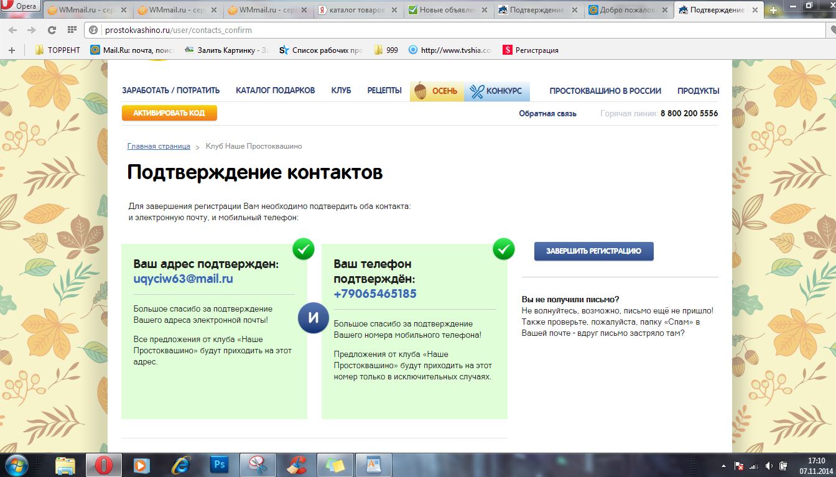Open the 'Список рабочих' bookmark
This screenshot has width=836, height=477.
pos(322,50)
